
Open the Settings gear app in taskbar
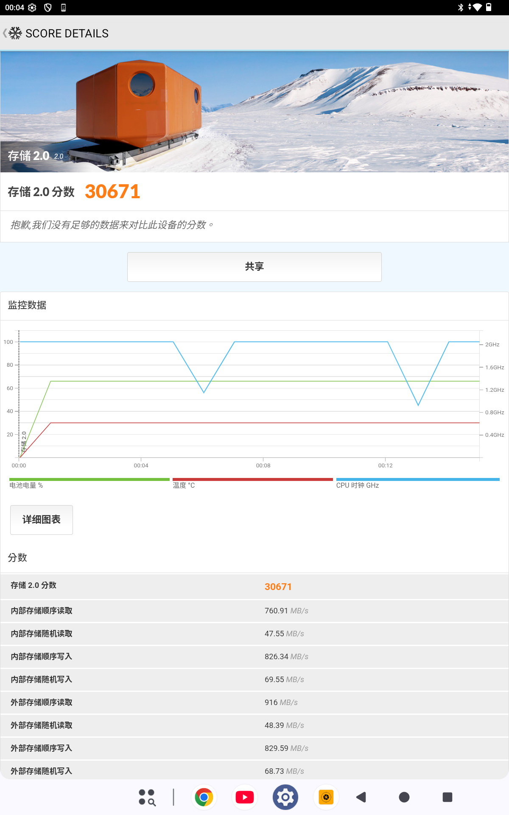pos(285,797)
